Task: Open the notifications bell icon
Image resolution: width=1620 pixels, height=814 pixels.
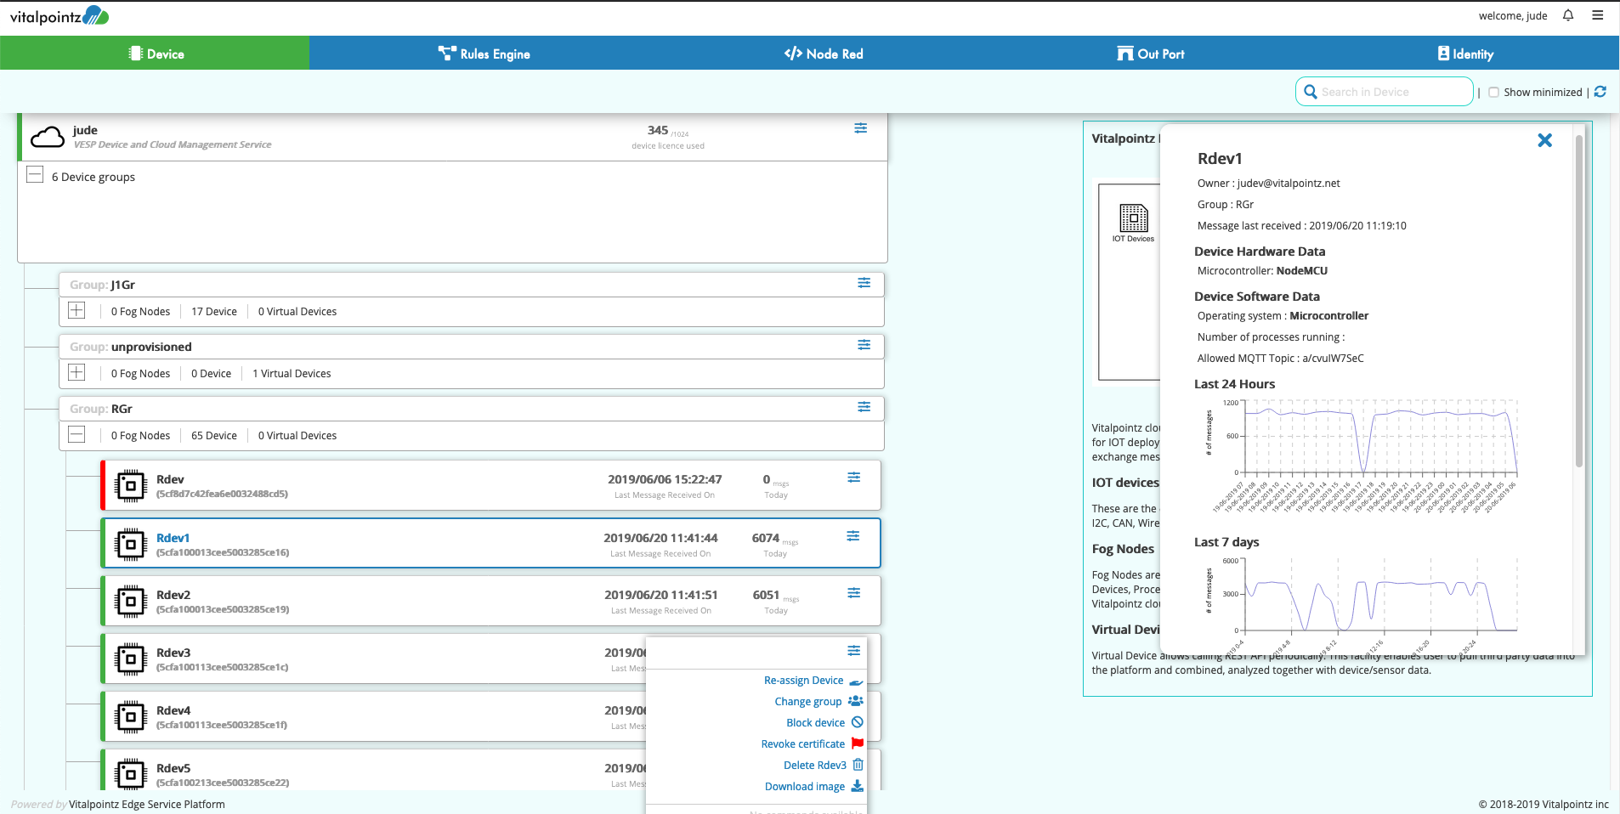Action: 1568,15
